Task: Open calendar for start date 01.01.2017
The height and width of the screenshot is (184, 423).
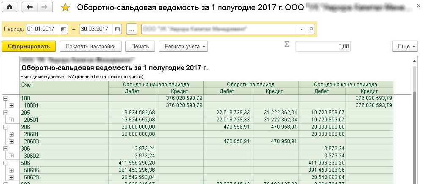Action: [64, 29]
